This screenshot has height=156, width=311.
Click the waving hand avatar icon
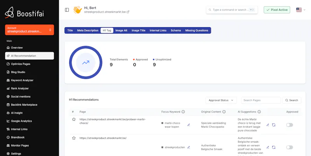(77, 10)
